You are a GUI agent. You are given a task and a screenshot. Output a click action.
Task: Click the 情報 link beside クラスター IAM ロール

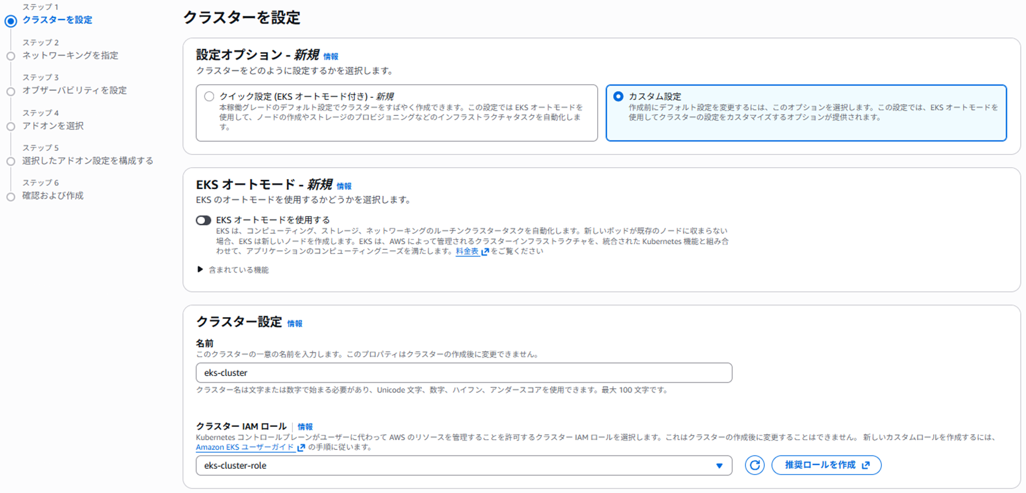point(305,427)
